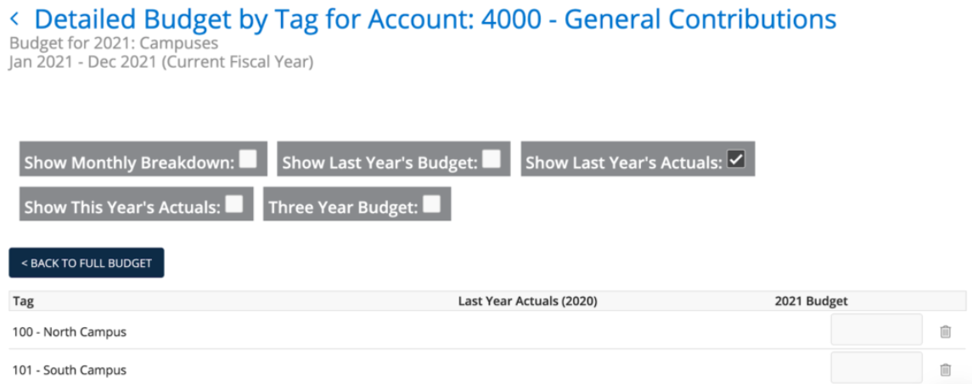
Task: Toggle Show This Year's Actuals checkbox
Action: (x=234, y=203)
